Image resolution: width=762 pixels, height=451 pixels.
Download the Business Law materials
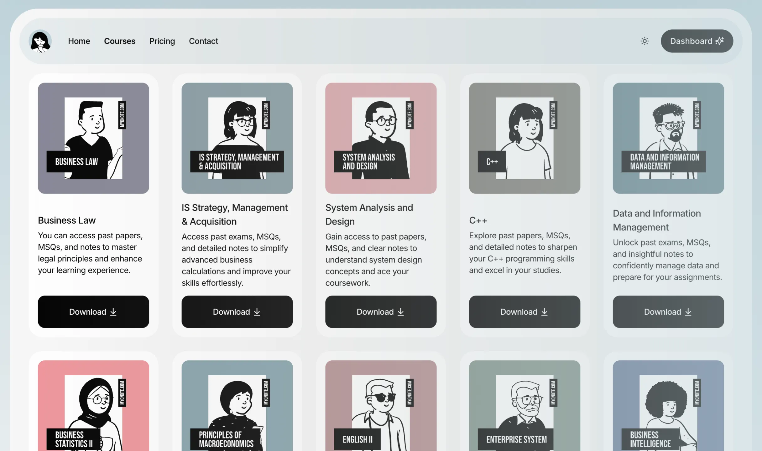[93, 312]
